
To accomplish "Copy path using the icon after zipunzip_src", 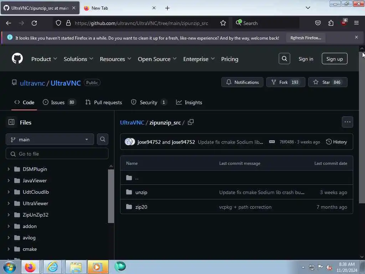I will (191, 122).
